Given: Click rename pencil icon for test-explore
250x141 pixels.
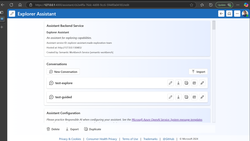Looking at the screenshot, I should 171,83.
